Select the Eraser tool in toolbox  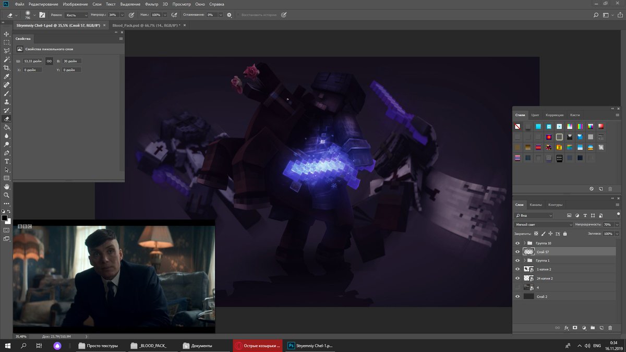pyautogui.click(x=7, y=119)
